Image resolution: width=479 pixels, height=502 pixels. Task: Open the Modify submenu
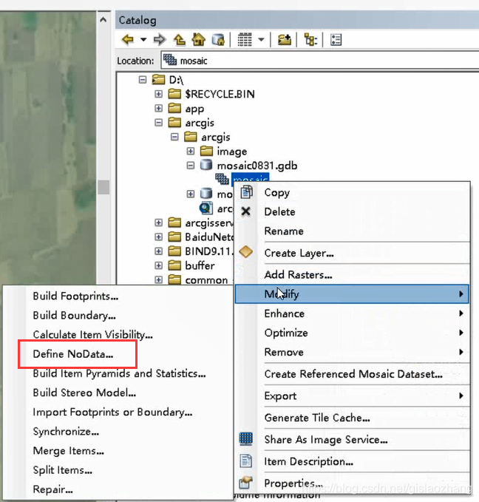(352, 294)
